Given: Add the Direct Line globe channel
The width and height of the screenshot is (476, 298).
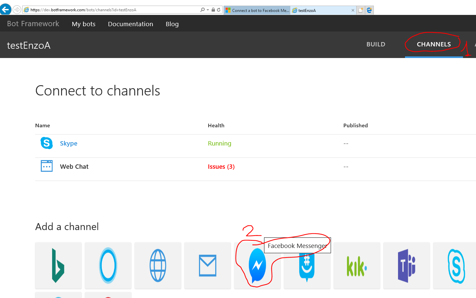Looking at the screenshot, I should pyautogui.click(x=158, y=266).
